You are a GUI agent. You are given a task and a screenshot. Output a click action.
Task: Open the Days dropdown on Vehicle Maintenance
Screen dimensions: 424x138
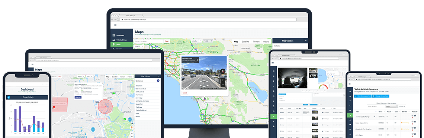[x=392, y=106]
